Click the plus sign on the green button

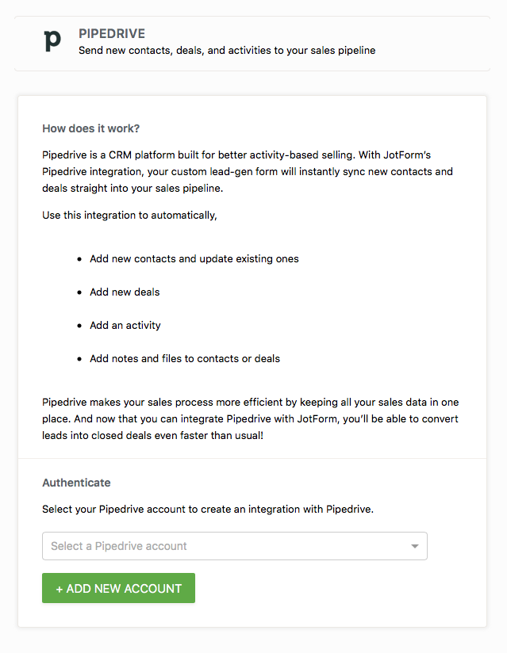pos(60,589)
